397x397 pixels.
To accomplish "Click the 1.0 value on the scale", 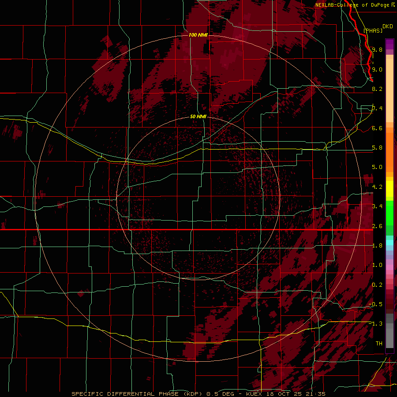I will [x=377, y=265].
